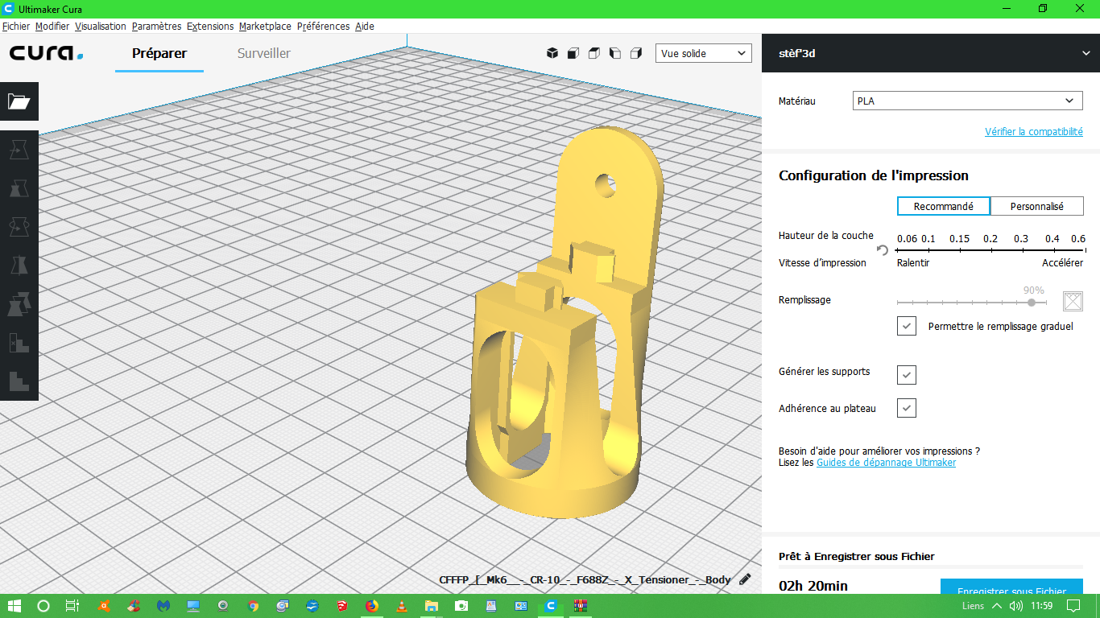Open Firefox from the taskbar
Screen dimensions: 1100x618
pos(371,605)
